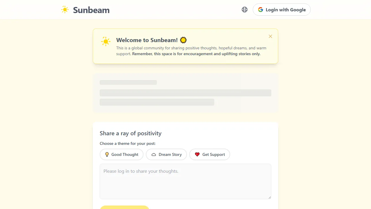This screenshot has width=371, height=209.
Task: Click the red heart icon on Get Support
Action: tap(197, 154)
